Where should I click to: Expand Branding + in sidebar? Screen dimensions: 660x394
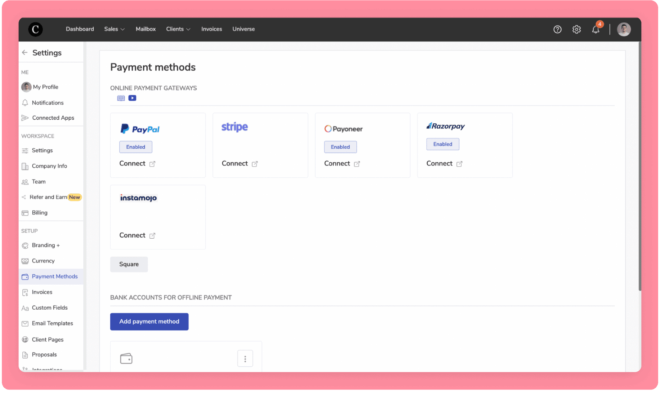pyautogui.click(x=46, y=245)
